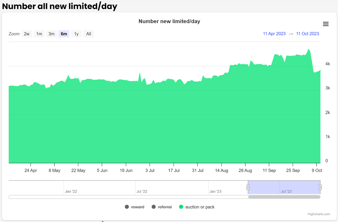Click navigator area near Jan '23
The width and height of the screenshot is (338, 222).
215,192
